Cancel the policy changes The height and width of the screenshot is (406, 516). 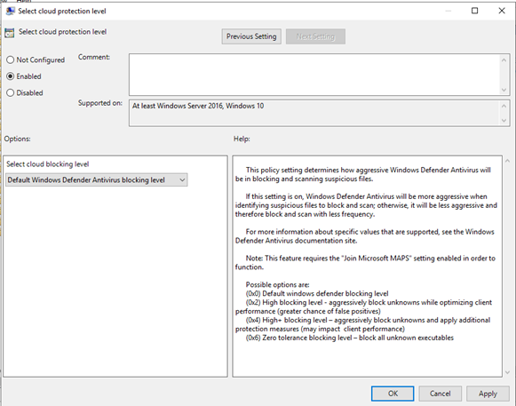pos(440,394)
